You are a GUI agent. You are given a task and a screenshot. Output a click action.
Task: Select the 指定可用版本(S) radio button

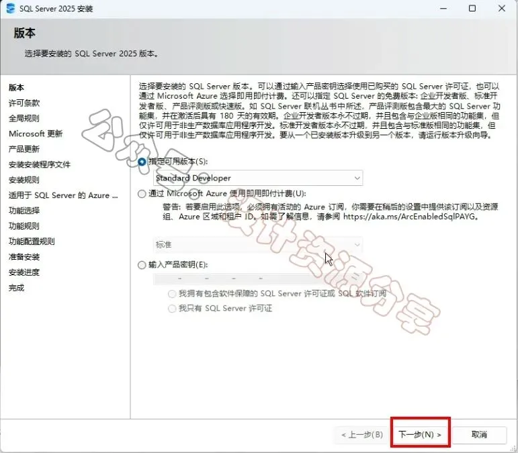142,162
